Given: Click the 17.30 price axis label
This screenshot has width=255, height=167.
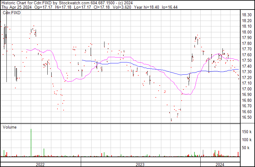Looking at the screenshot, I should point(247,72).
